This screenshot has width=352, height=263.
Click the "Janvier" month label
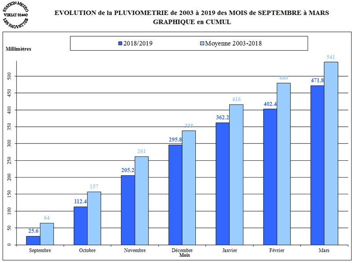point(230,250)
